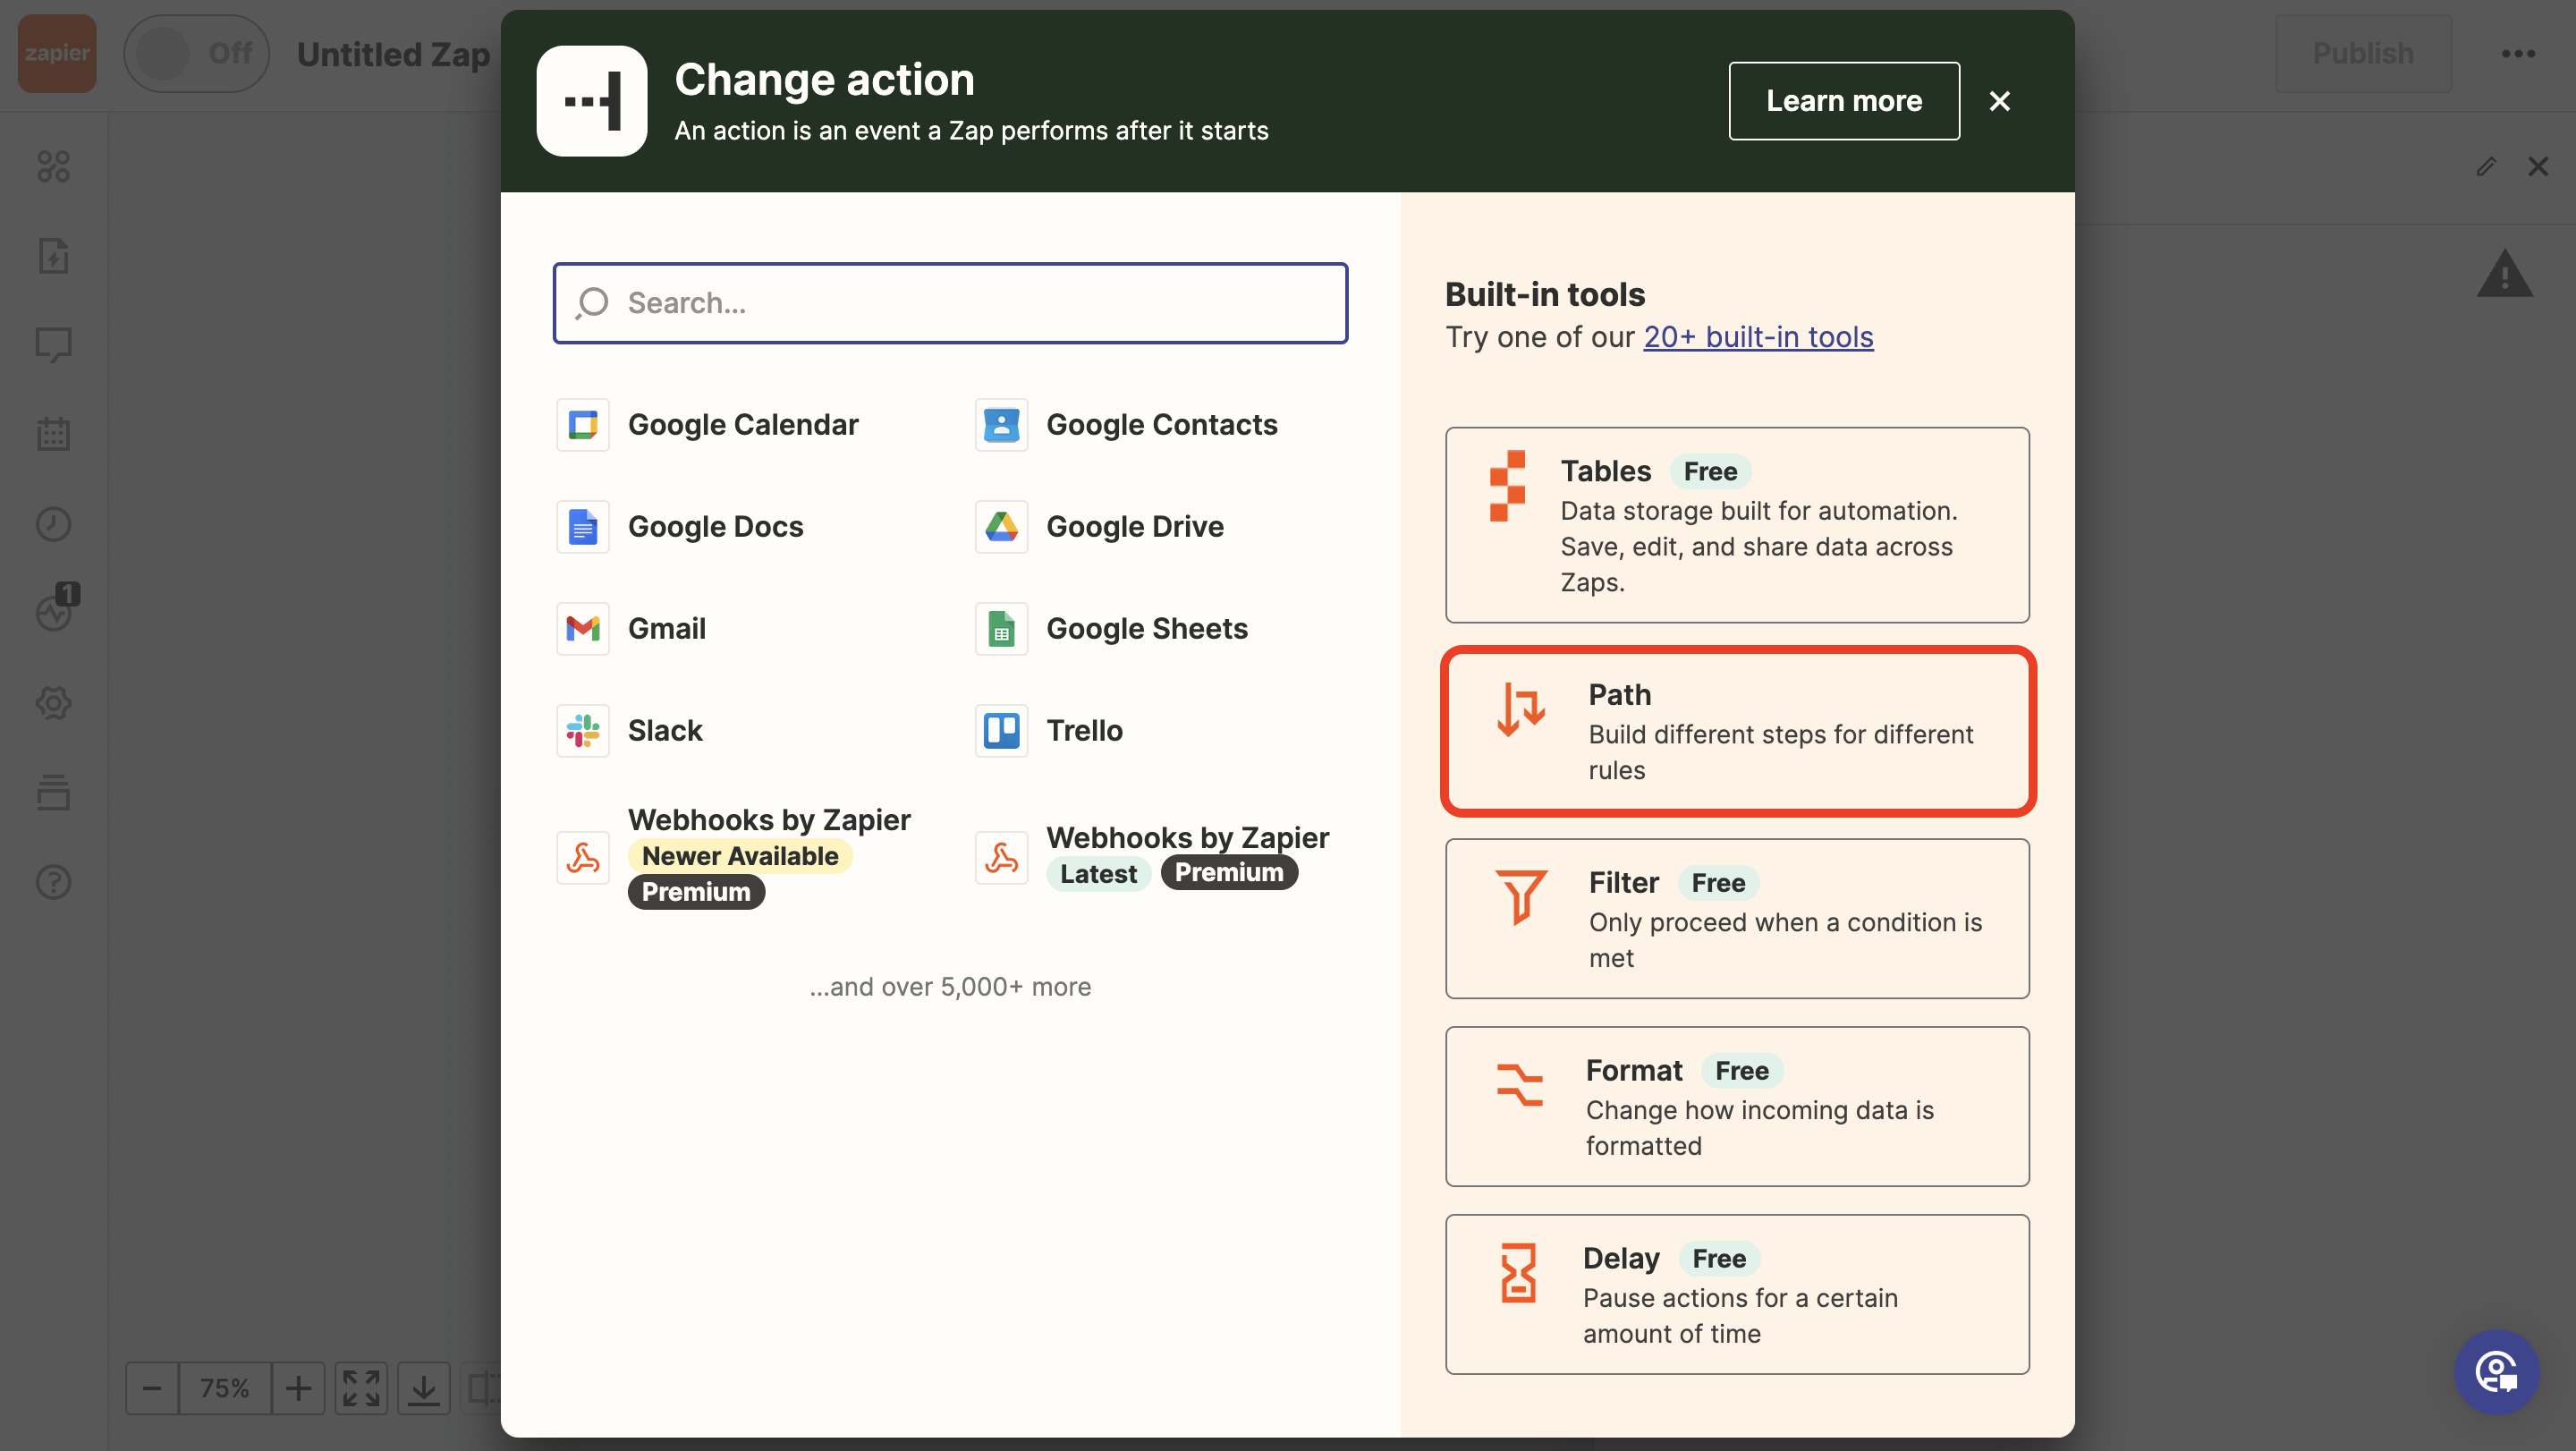This screenshot has width=2576, height=1451.
Task: Select Google Sheets app
Action: [x=1146, y=628]
